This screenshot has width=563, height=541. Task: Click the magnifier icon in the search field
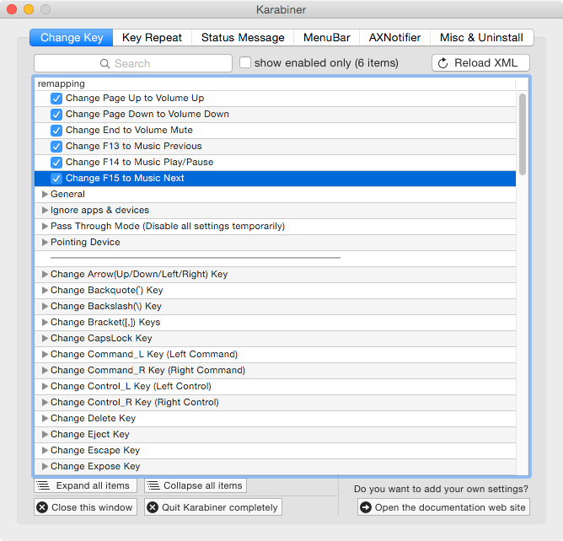coord(105,63)
